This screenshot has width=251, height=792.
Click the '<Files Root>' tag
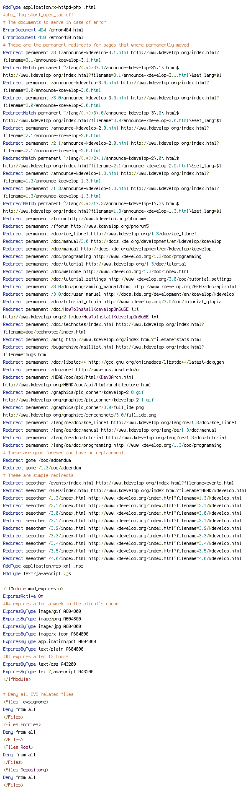click(x=18, y=747)
